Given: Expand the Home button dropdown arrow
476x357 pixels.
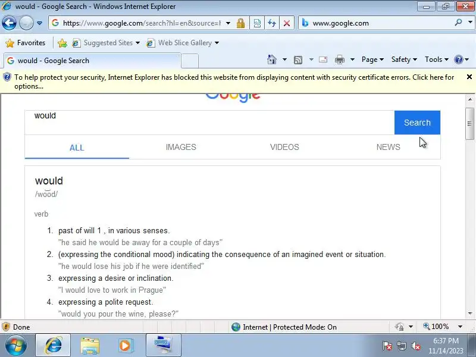Looking at the screenshot, I should tap(284, 59).
